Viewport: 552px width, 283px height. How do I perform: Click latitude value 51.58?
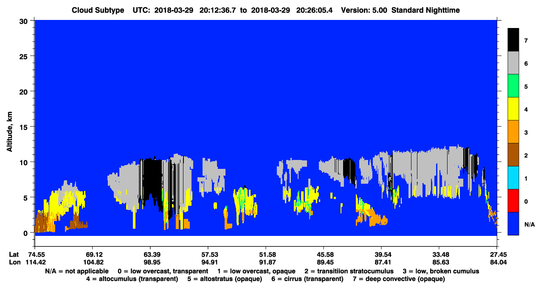coord(266,255)
